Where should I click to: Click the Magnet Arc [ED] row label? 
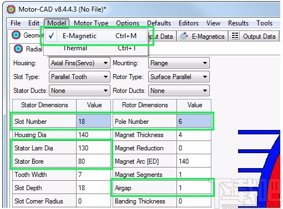145,161
